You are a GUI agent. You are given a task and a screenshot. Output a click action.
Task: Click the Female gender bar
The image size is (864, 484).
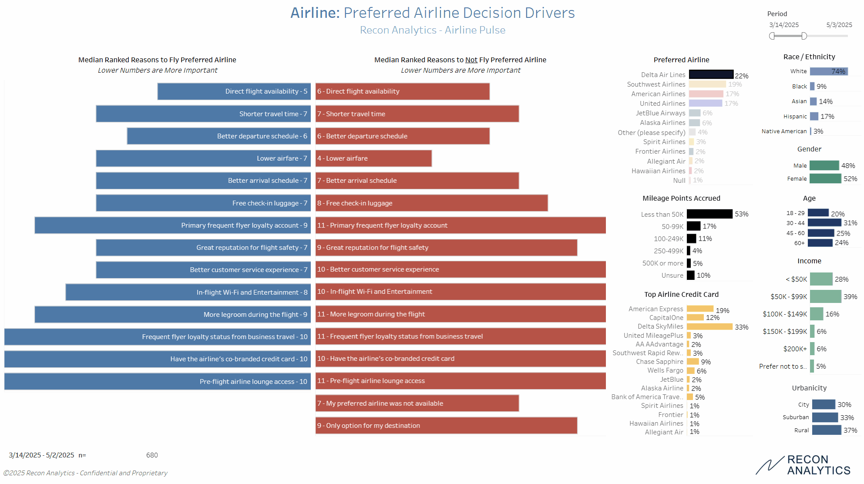click(825, 178)
